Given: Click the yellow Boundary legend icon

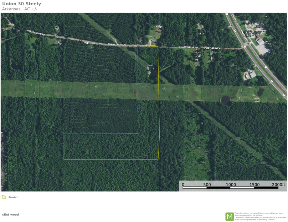Looking at the screenshot, I should [x=4, y=197].
